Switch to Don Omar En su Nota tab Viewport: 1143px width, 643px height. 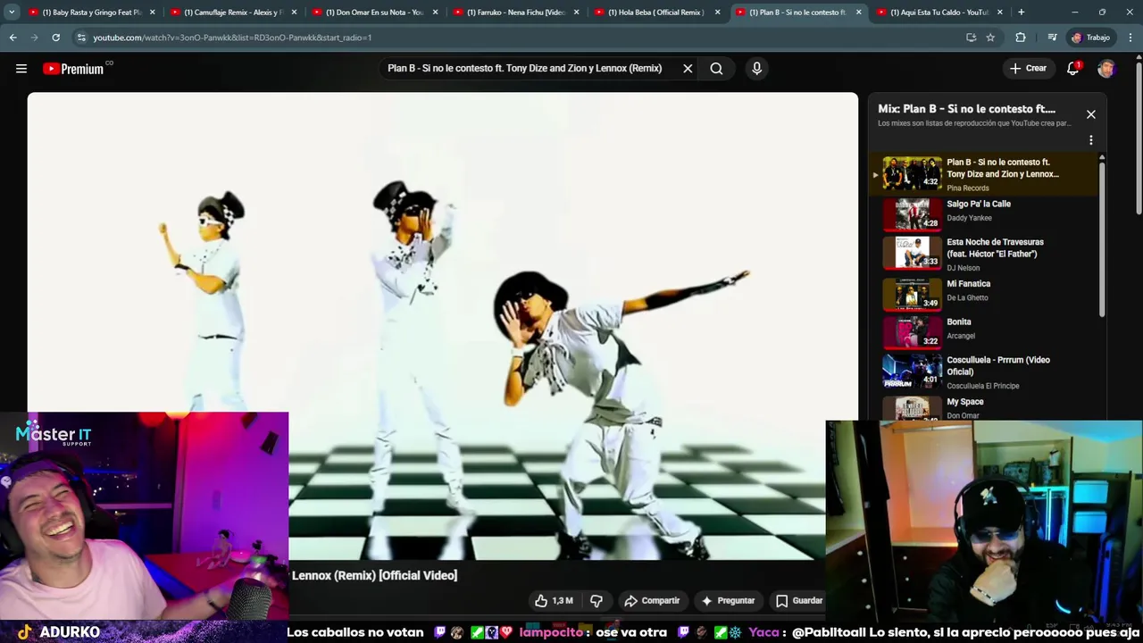coord(375,13)
